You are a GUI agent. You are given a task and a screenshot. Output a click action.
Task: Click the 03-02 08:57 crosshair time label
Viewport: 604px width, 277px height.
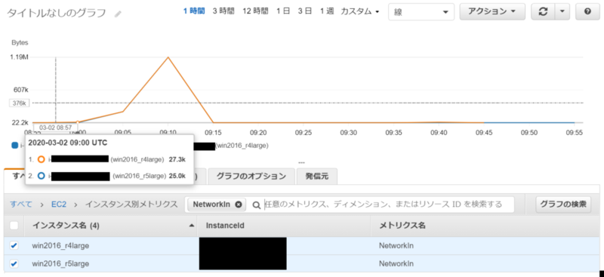pyautogui.click(x=55, y=128)
